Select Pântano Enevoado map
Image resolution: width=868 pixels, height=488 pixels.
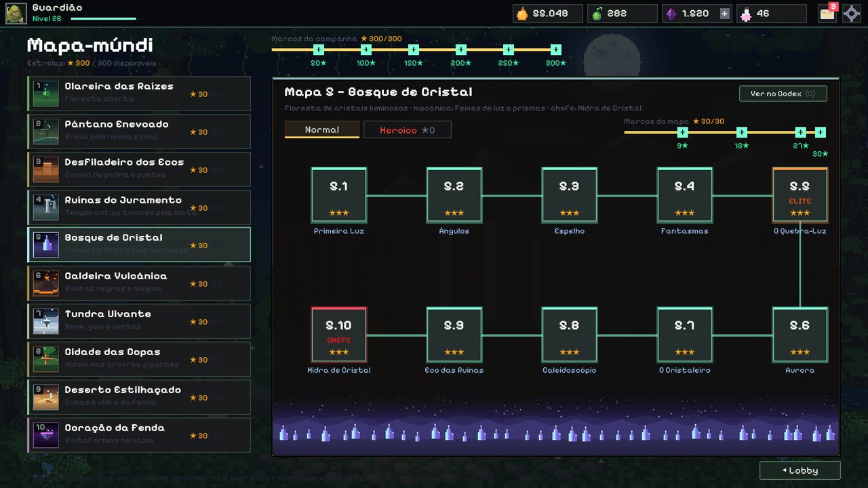point(139,131)
